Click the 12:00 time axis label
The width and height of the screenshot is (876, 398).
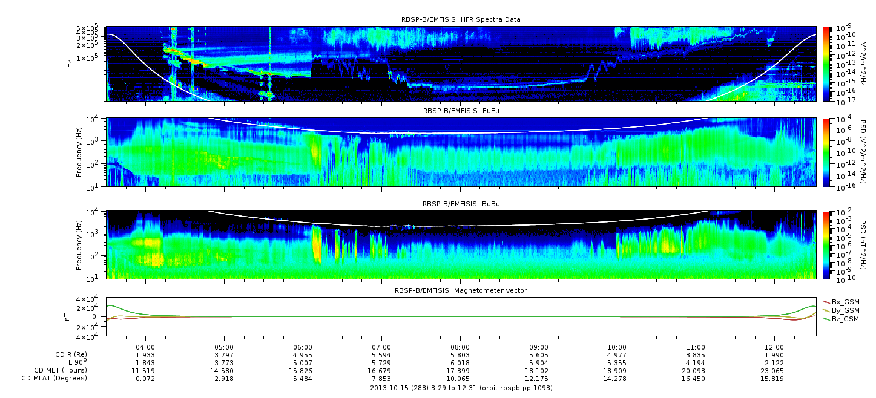(x=775, y=347)
